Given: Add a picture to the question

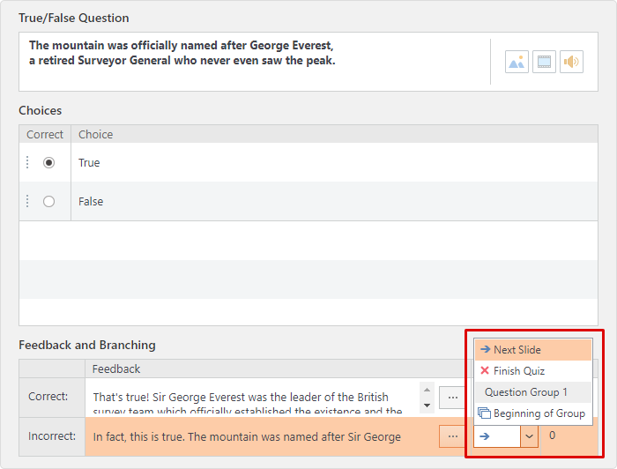Looking at the screenshot, I should [x=517, y=62].
